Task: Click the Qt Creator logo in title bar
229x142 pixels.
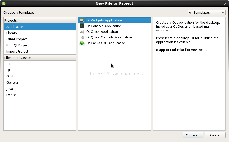Action: point(4,4)
